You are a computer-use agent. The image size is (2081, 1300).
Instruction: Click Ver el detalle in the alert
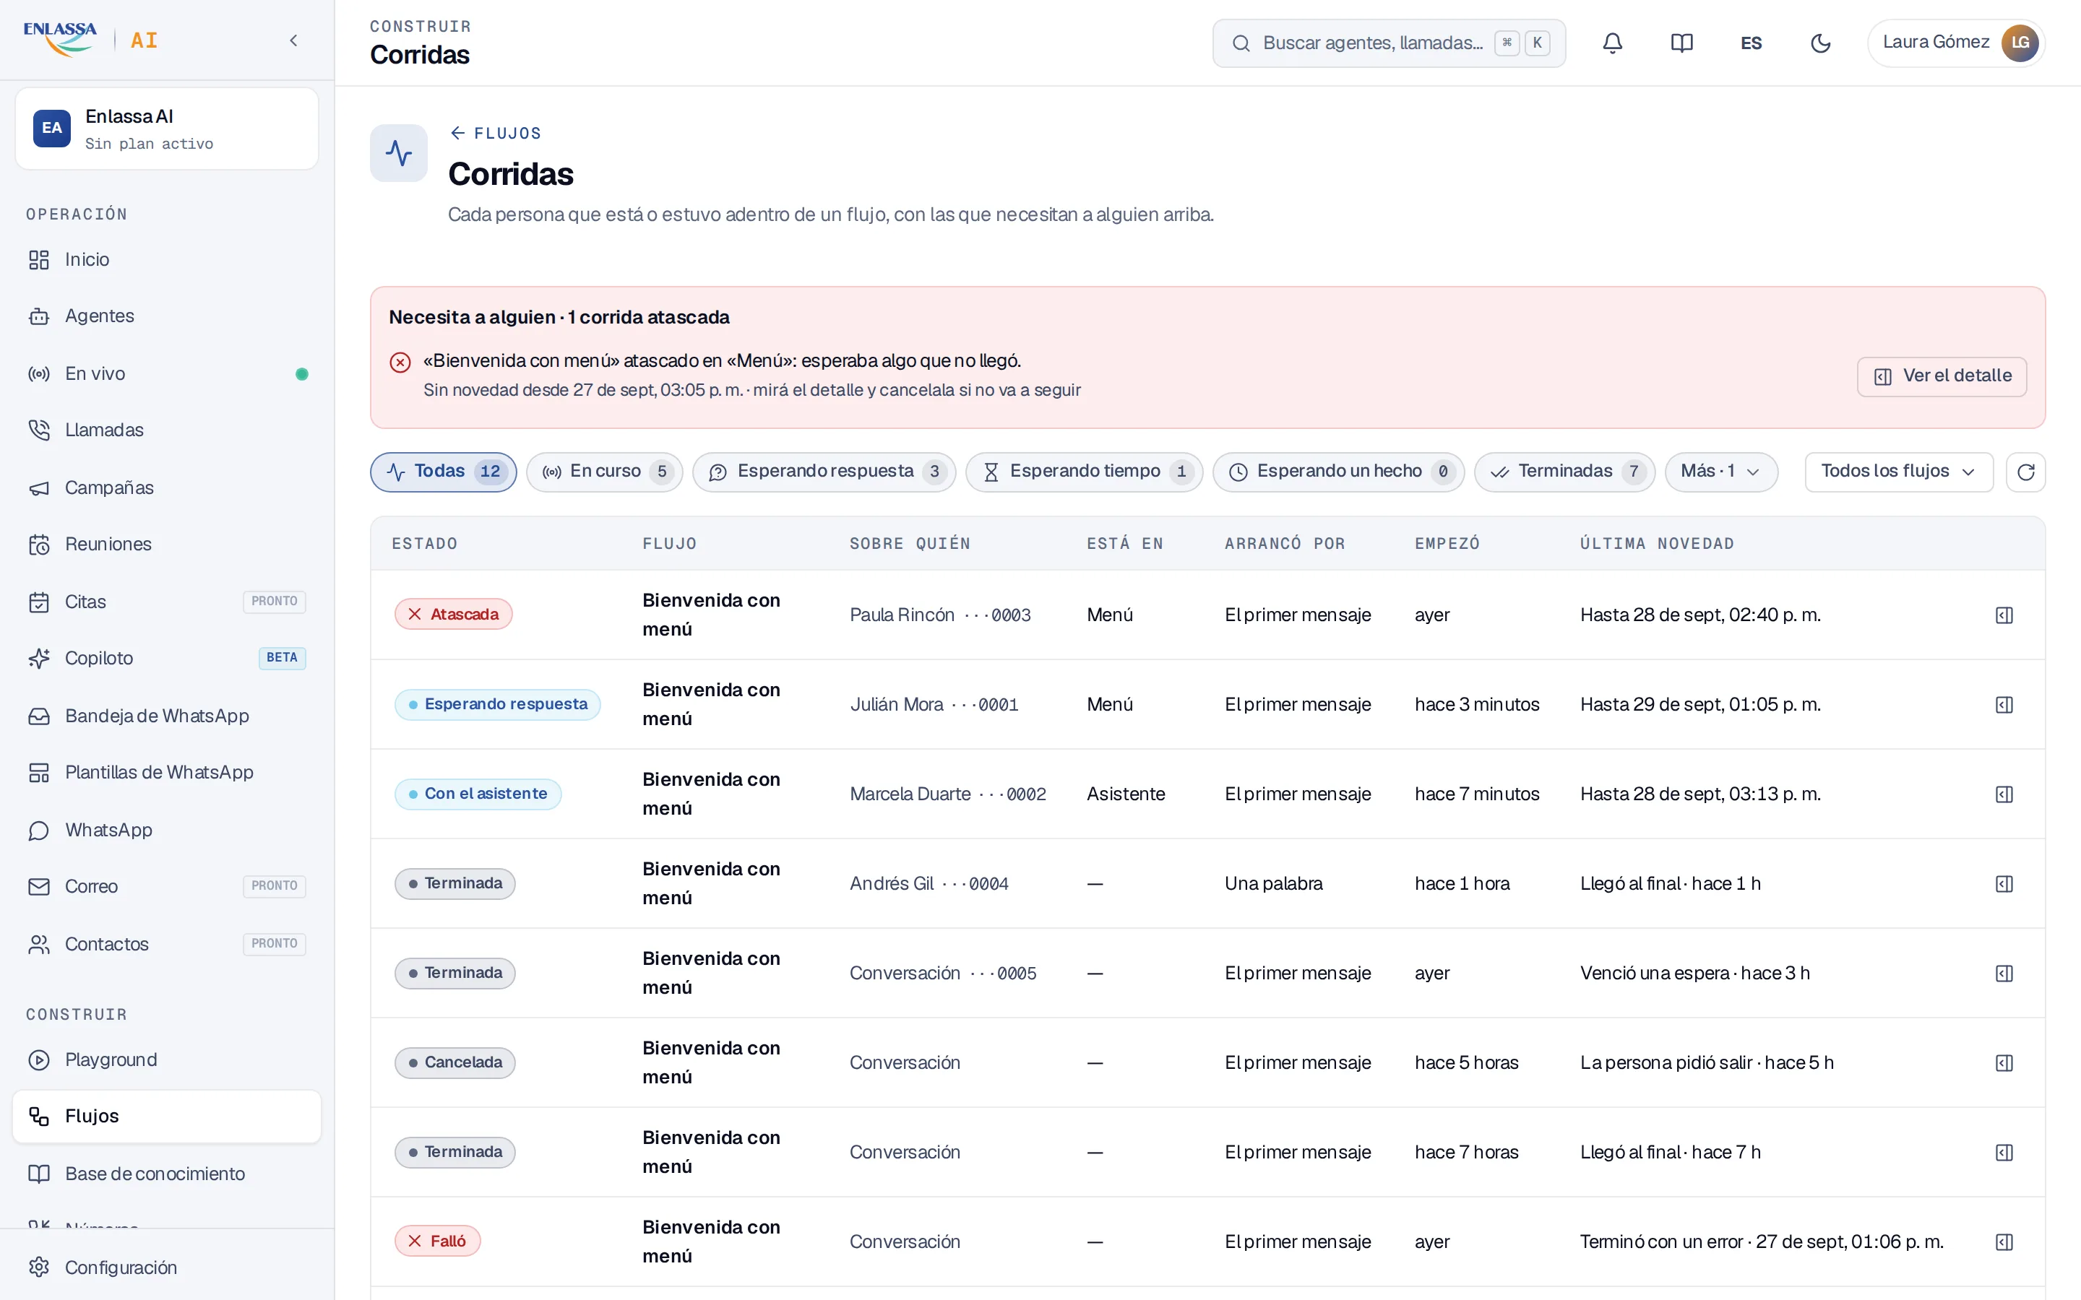(1941, 376)
